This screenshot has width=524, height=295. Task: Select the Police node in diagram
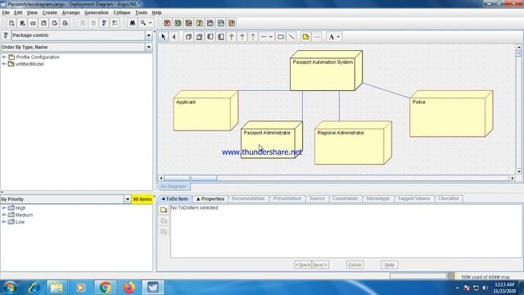[x=451, y=114]
